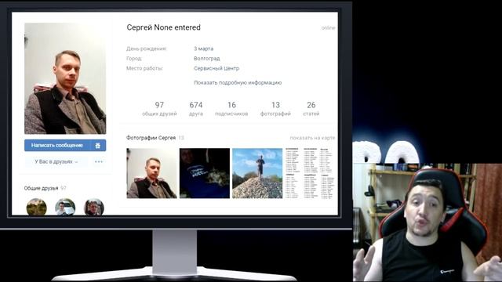Image resolution: width=502 pixels, height=282 pixels.
Task: Open first mutual friend avatar with landscape
Action: (x=37, y=207)
